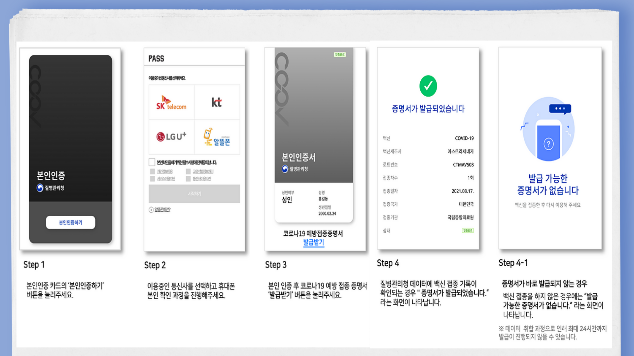Click the PASS header title

click(x=156, y=59)
